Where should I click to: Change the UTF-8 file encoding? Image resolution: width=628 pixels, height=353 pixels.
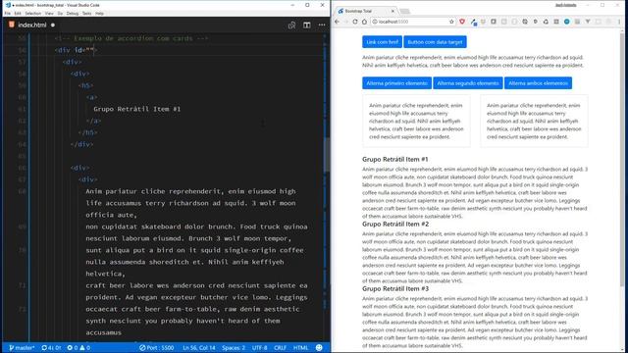[259, 348]
